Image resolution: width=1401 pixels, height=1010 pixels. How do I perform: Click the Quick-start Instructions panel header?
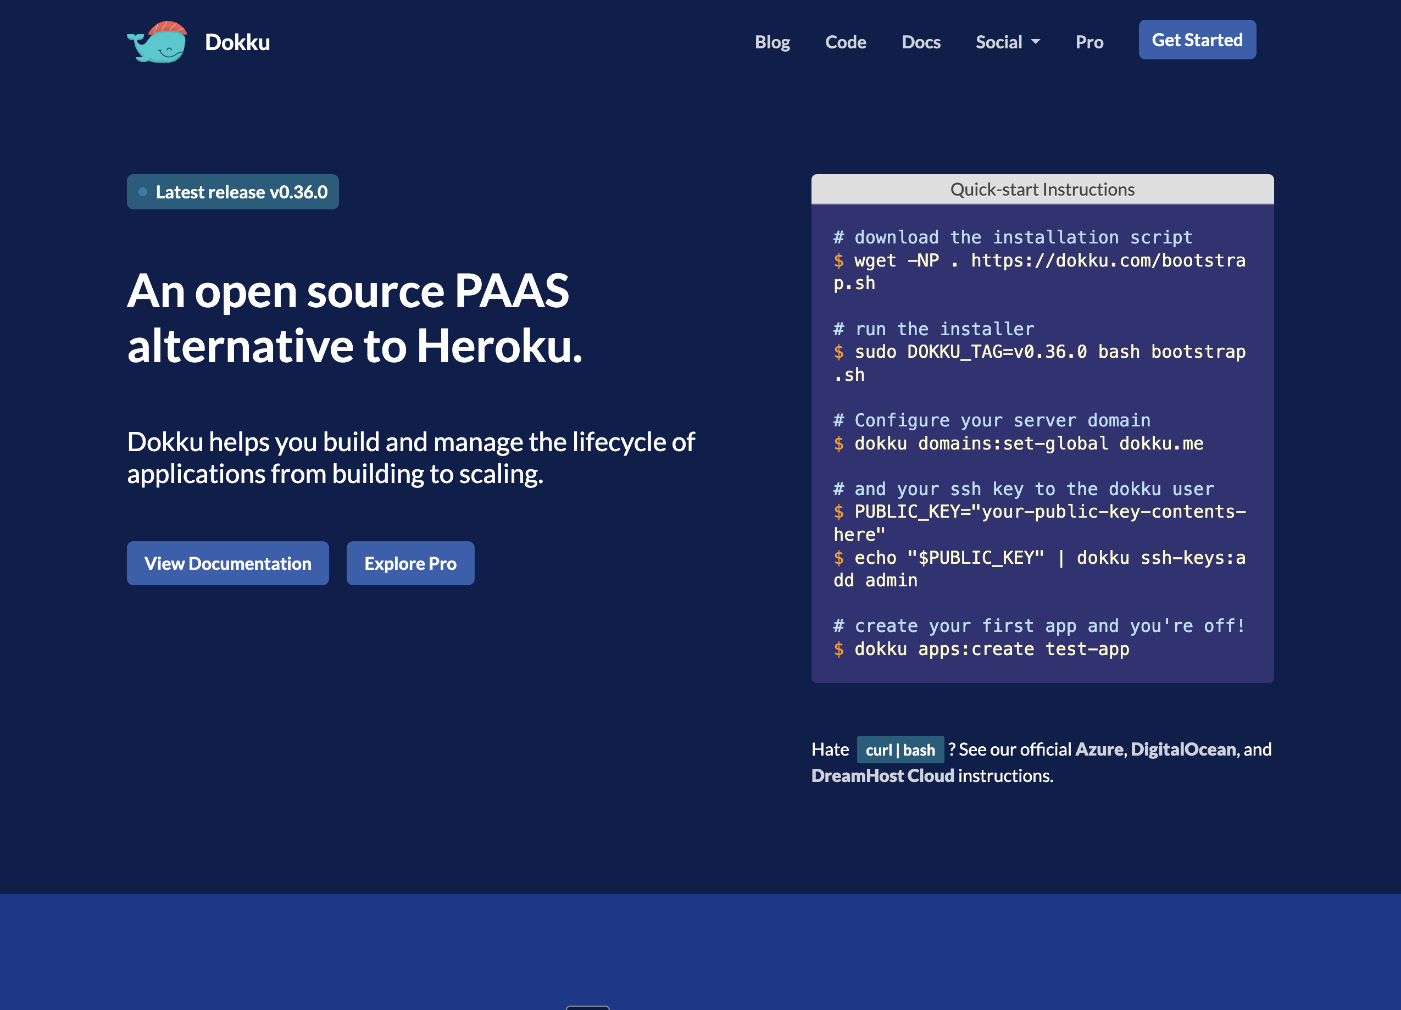point(1042,190)
